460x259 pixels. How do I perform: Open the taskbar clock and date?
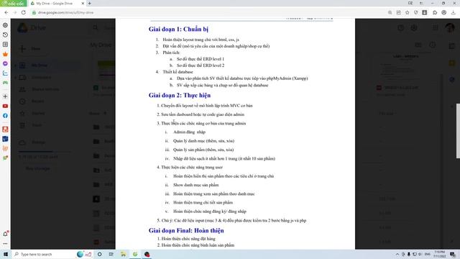[x=439, y=254]
